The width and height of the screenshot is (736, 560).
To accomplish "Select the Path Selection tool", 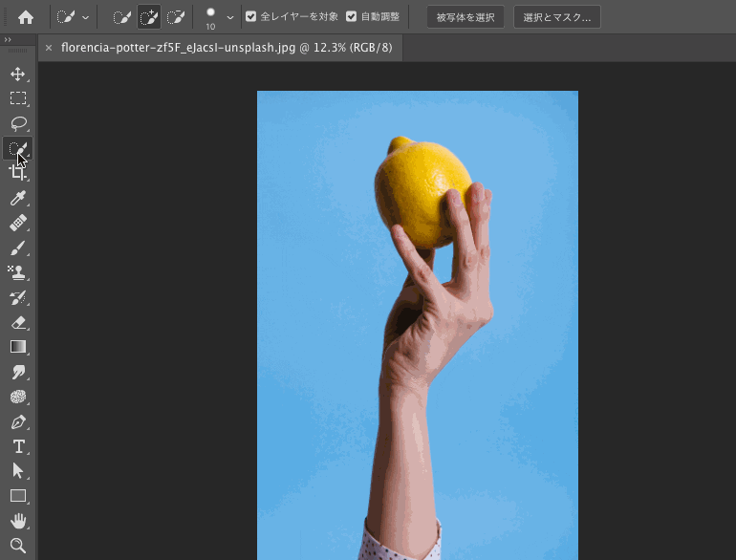I will pos(18,471).
